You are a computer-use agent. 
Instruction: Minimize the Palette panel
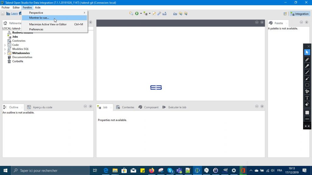tap(301, 22)
